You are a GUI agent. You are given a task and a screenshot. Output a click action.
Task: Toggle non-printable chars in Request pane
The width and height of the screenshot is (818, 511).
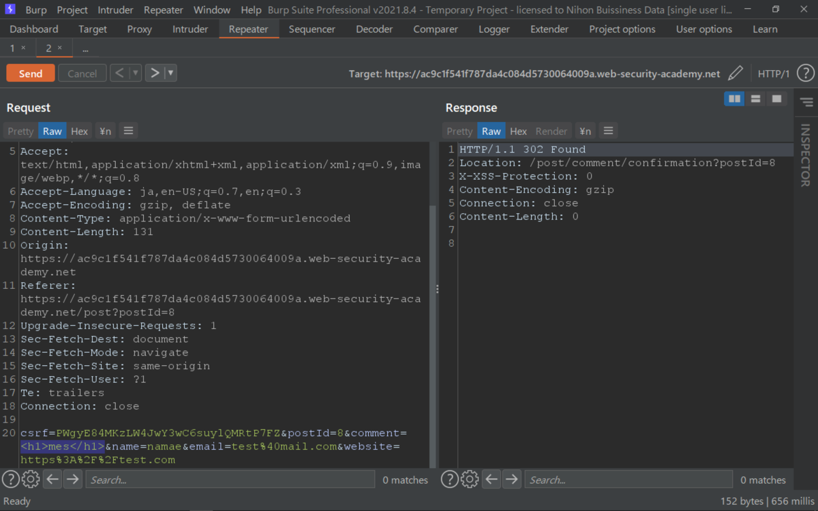[x=105, y=131]
